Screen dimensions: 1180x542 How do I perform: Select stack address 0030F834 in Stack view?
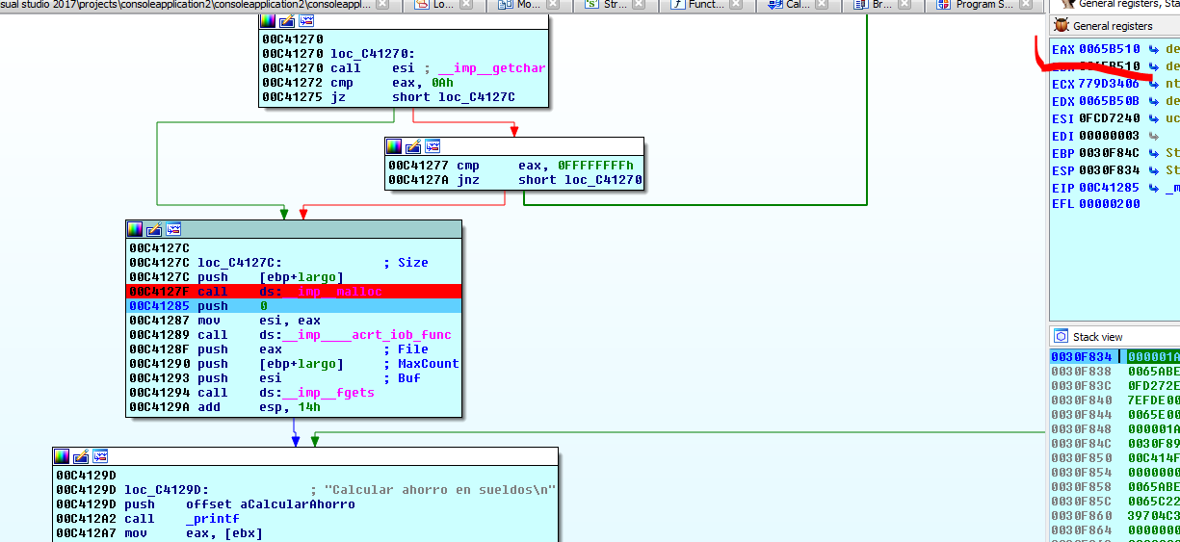point(1082,356)
